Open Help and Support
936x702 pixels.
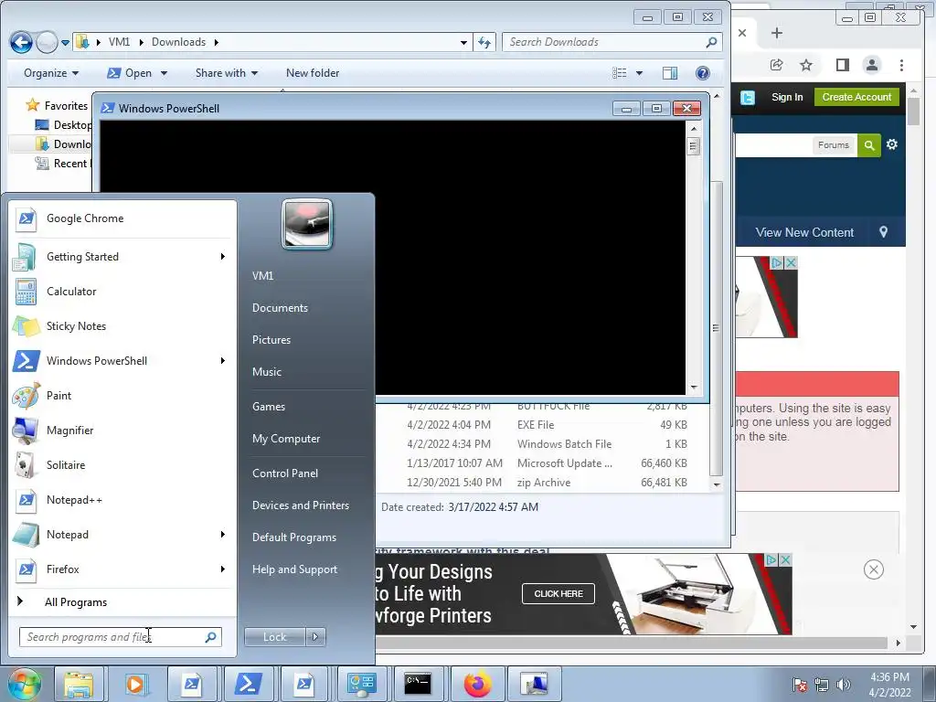(294, 569)
